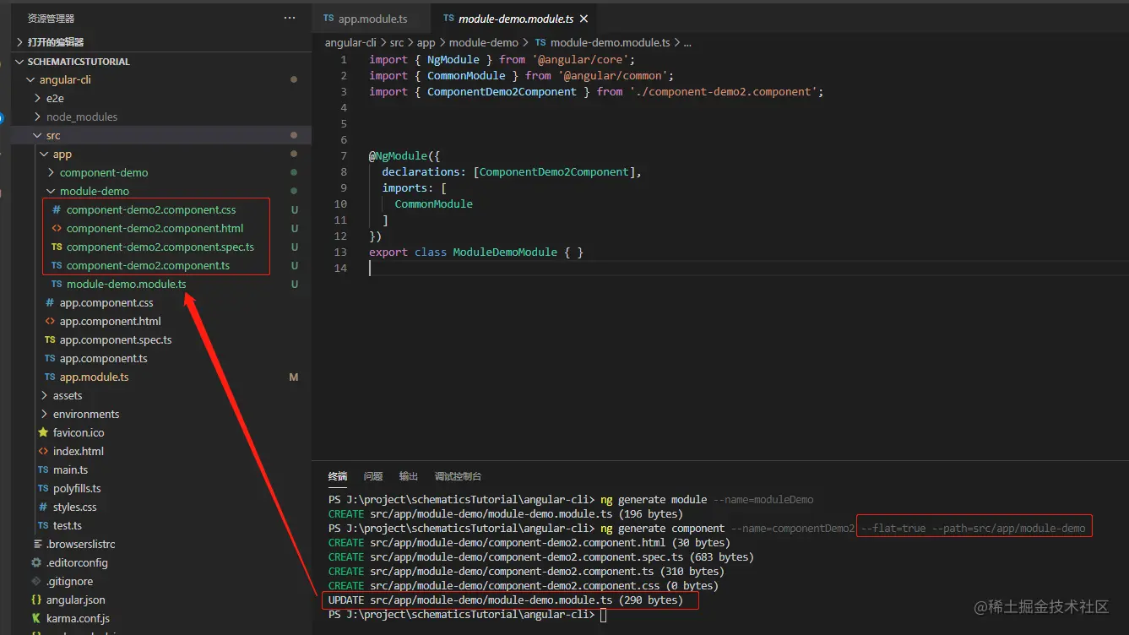Close the module-demo.module.ts tab
The height and width of the screenshot is (635, 1129).
[583, 19]
